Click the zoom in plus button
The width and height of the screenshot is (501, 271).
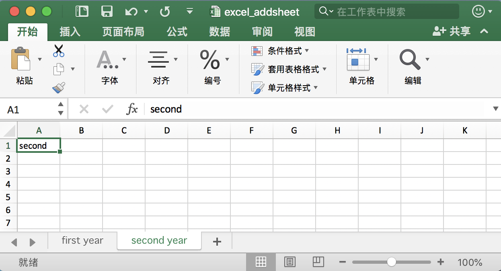441,262
